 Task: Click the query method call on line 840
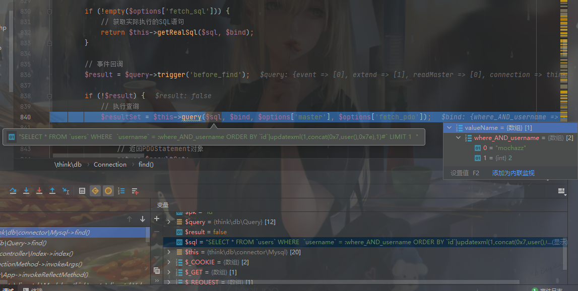click(x=191, y=117)
